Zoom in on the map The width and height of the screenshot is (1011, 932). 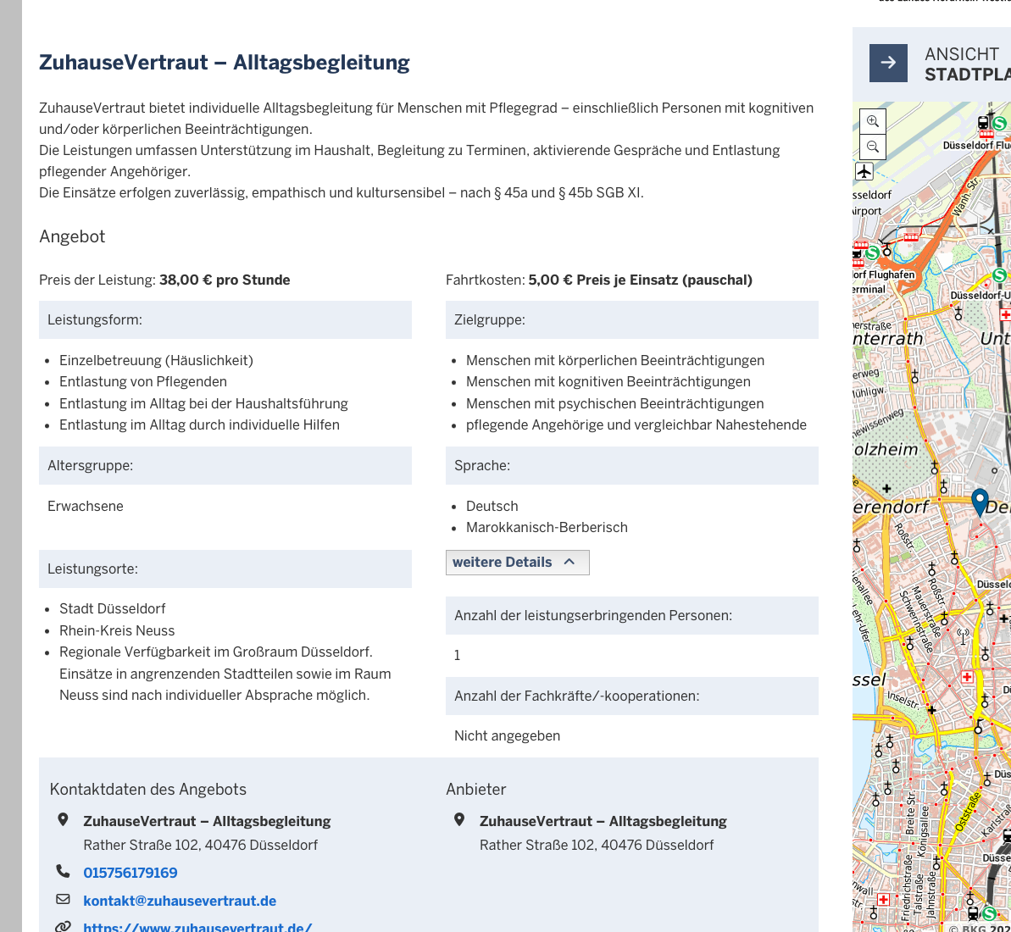[873, 121]
